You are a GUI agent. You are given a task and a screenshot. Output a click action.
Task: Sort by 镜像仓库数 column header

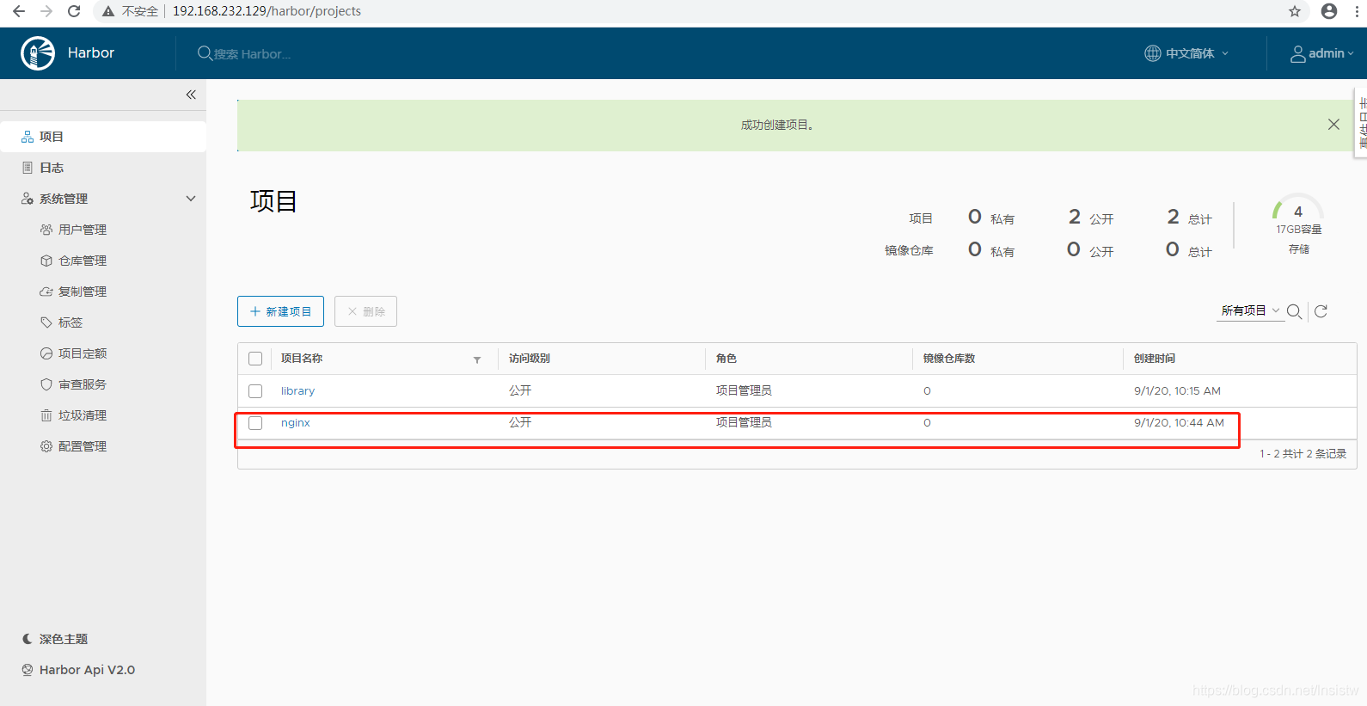(949, 359)
